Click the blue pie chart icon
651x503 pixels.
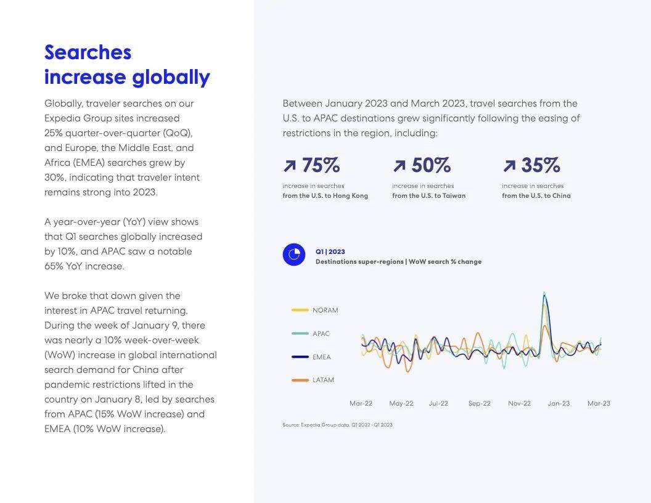coord(294,255)
